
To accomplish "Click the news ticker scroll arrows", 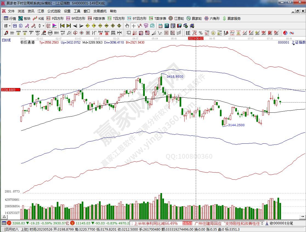I will tap(262, 223).
